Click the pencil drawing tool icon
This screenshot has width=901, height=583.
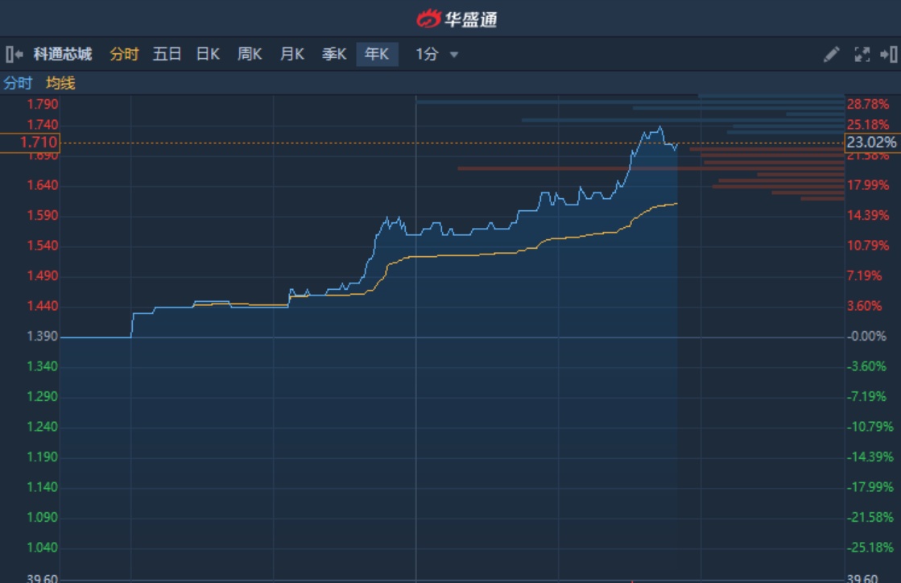point(831,54)
